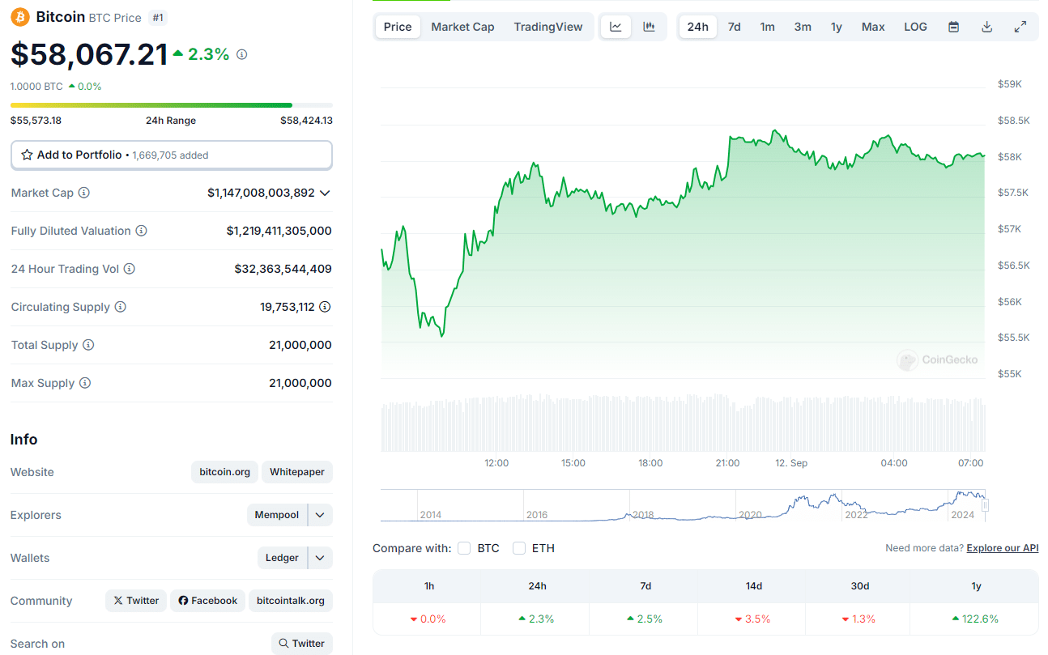This screenshot has width=1048, height=655.
Task: Enable the BTC comparison checkbox
Action: click(x=464, y=548)
